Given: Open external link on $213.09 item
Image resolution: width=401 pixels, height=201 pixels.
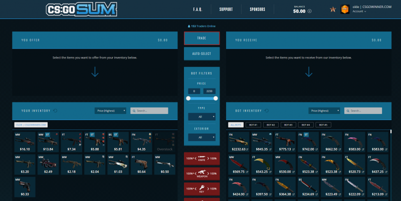Looking at the screenshot, I should click(386, 194).
